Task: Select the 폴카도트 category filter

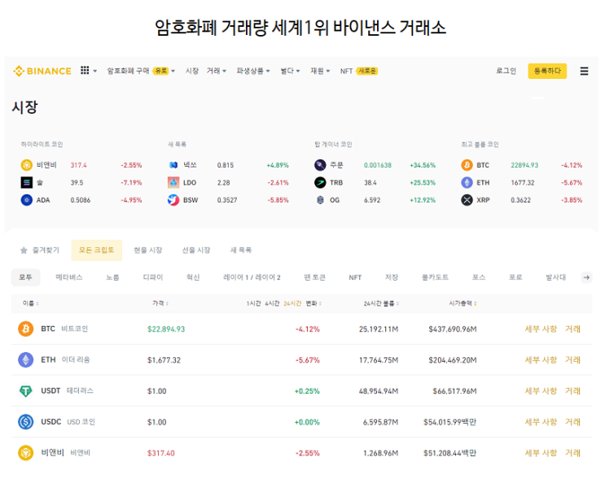Action: coord(436,277)
